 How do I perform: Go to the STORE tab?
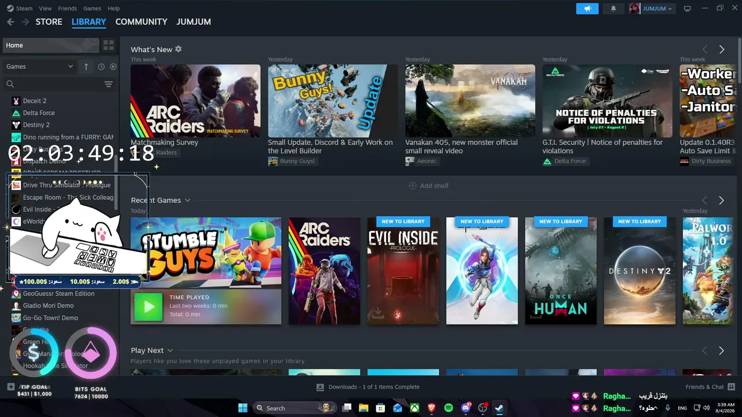pyautogui.click(x=49, y=22)
